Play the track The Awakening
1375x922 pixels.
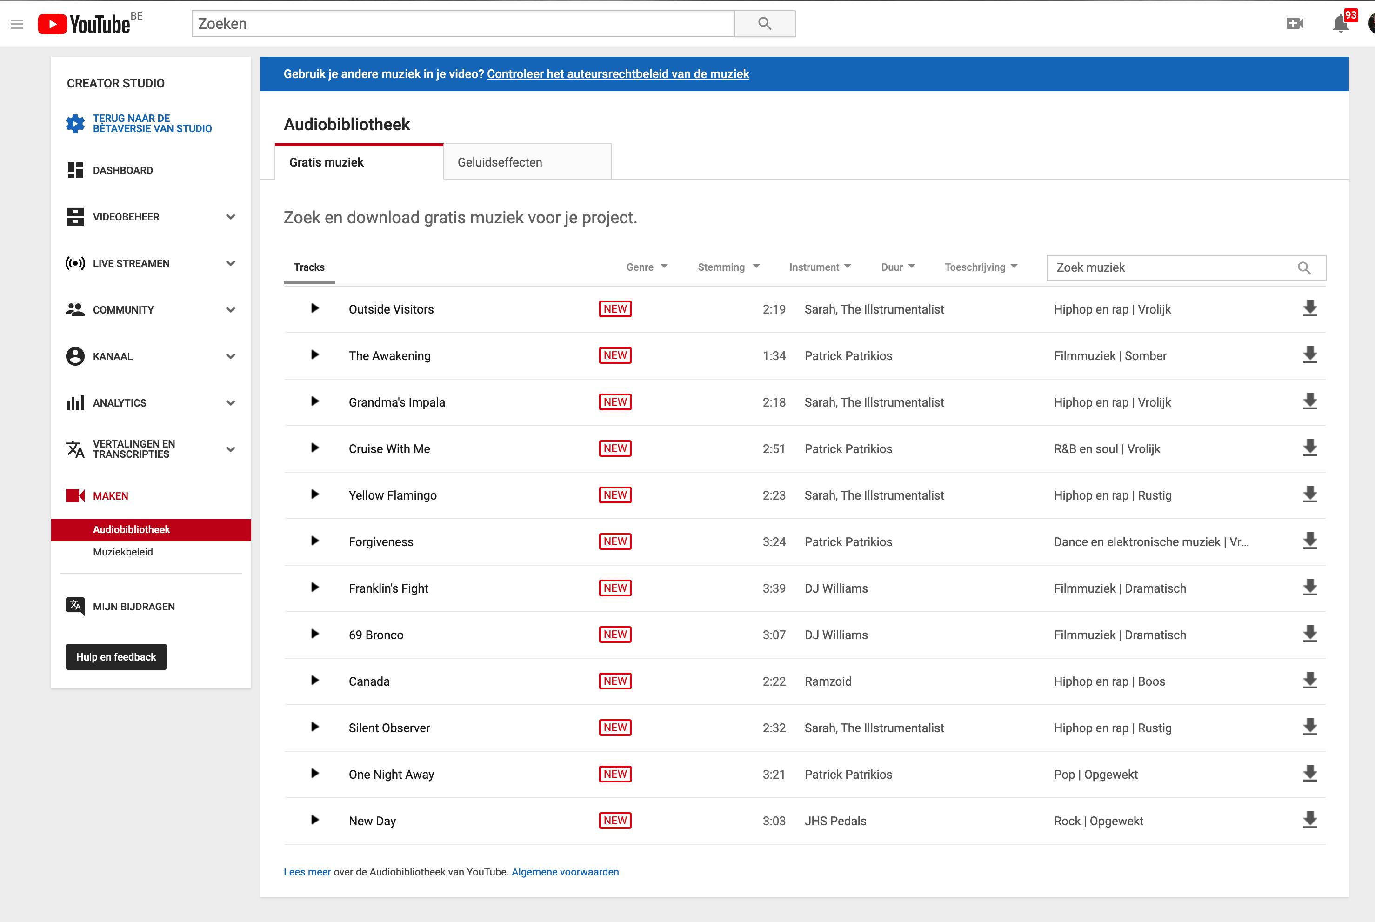pyautogui.click(x=315, y=354)
